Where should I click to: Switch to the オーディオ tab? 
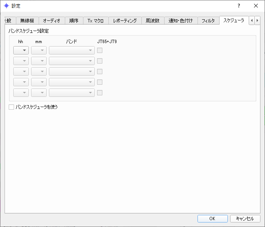[52, 21]
